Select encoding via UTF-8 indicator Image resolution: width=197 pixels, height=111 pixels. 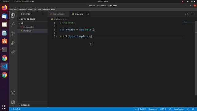[x=163, y=109]
